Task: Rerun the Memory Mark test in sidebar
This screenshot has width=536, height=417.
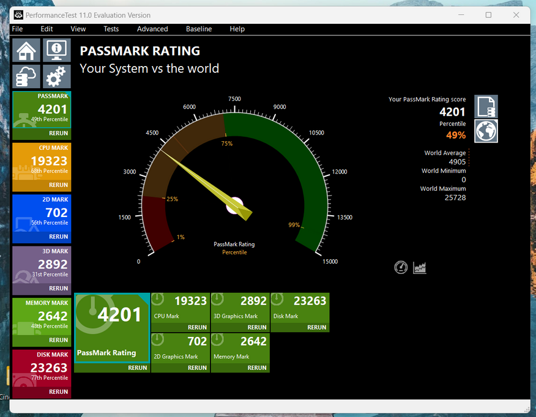Action: pos(59,340)
